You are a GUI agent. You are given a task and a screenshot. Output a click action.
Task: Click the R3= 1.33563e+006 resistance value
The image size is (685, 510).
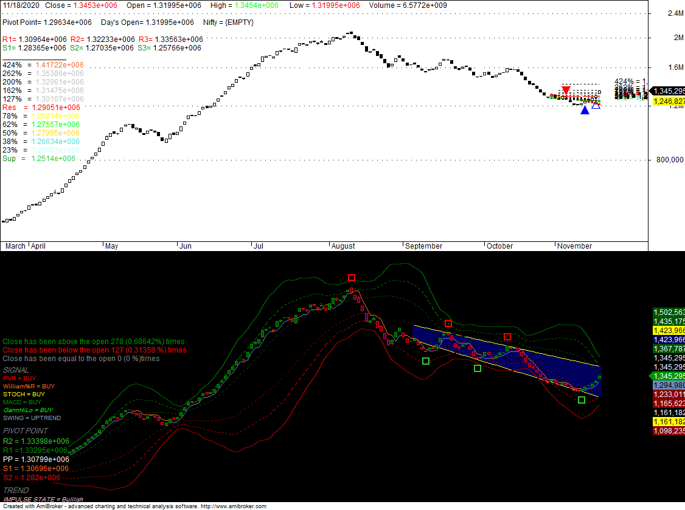(x=171, y=40)
